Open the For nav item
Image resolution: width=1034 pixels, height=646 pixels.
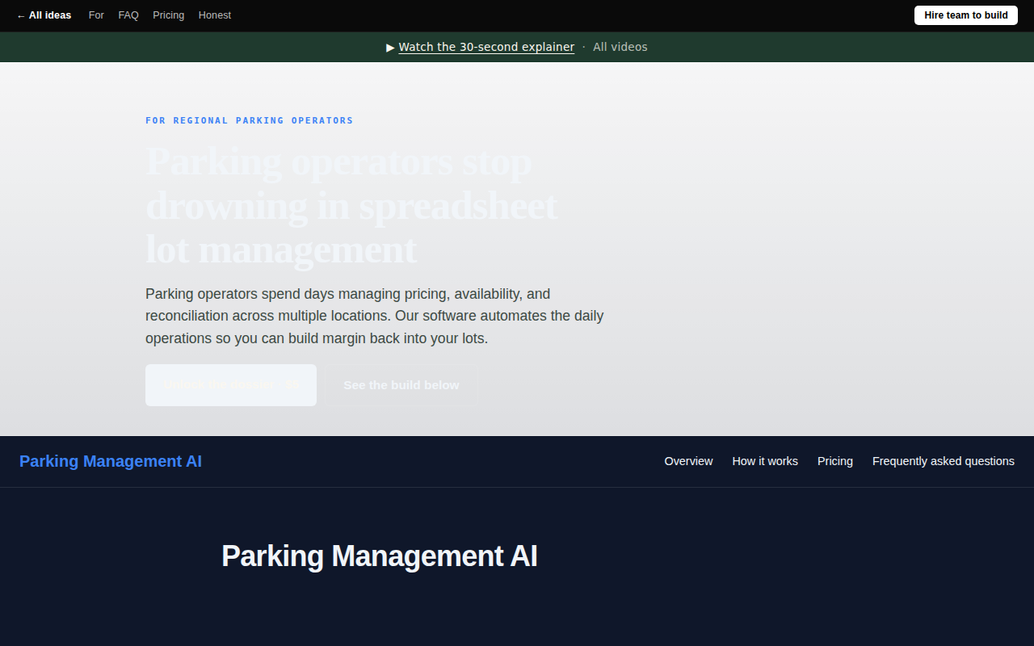click(x=96, y=15)
